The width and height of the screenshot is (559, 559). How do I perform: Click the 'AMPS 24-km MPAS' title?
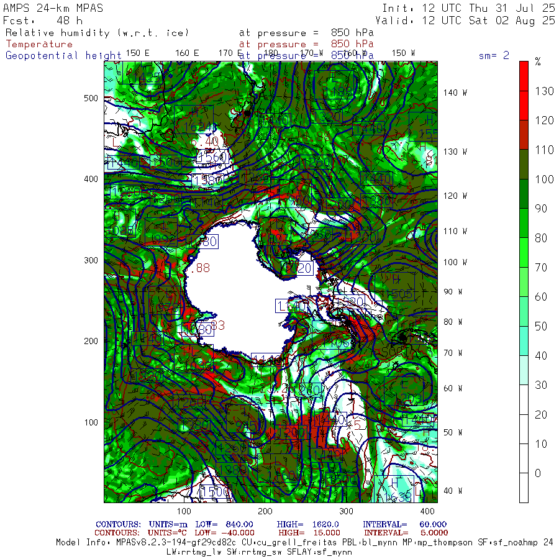pyautogui.click(x=53, y=8)
